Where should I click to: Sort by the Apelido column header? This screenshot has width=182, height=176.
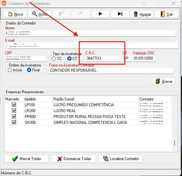click(x=38, y=99)
